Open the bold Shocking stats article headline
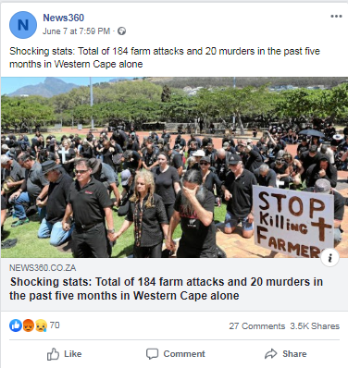 click(167, 288)
